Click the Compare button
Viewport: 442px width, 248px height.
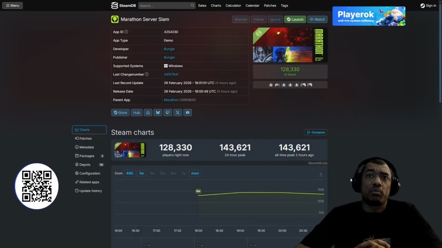(316, 132)
